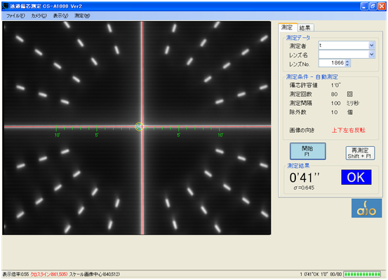The height and width of the screenshot is (280, 388).
Task: Expand the レンズ名 dropdown
Action: point(371,55)
